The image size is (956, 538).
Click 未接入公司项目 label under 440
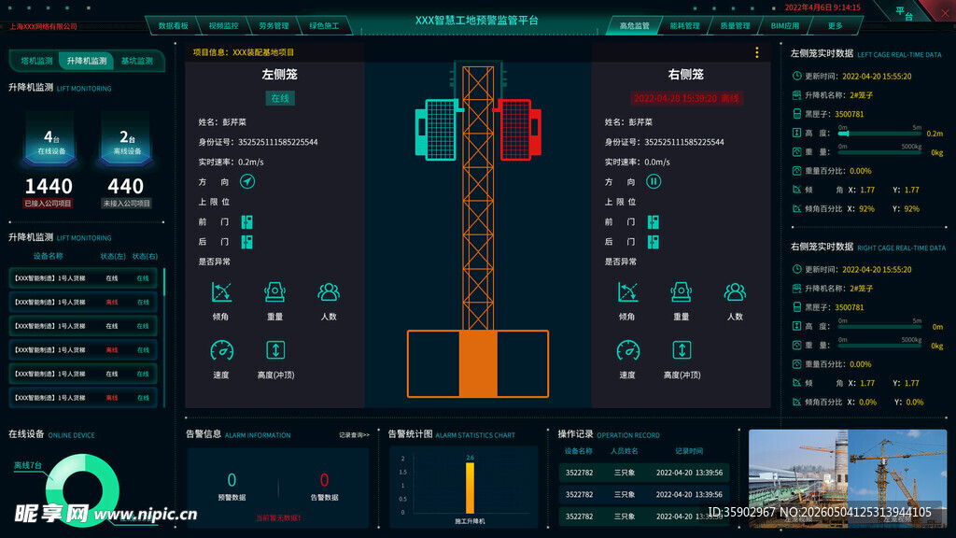click(x=126, y=203)
